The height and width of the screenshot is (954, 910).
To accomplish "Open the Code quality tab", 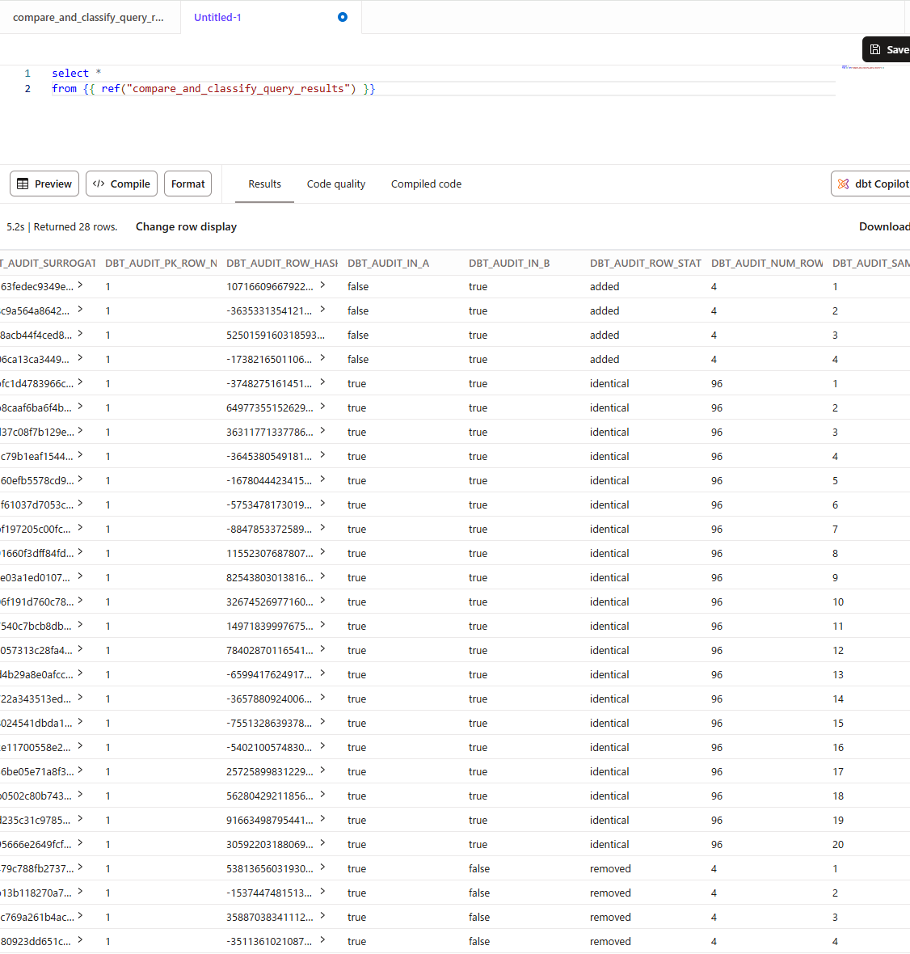I will [x=335, y=184].
